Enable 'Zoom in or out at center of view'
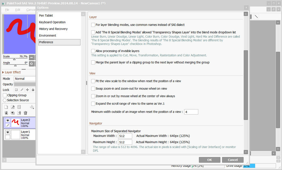The height and width of the screenshot is (170, 282). 93,96
